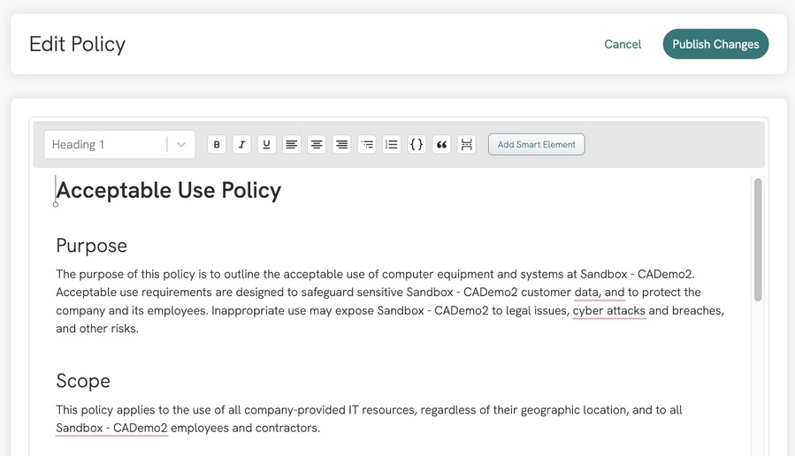Insert a bulleted list
The height and width of the screenshot is (456, 795).
pyautogui.click(x=367, y=144)
